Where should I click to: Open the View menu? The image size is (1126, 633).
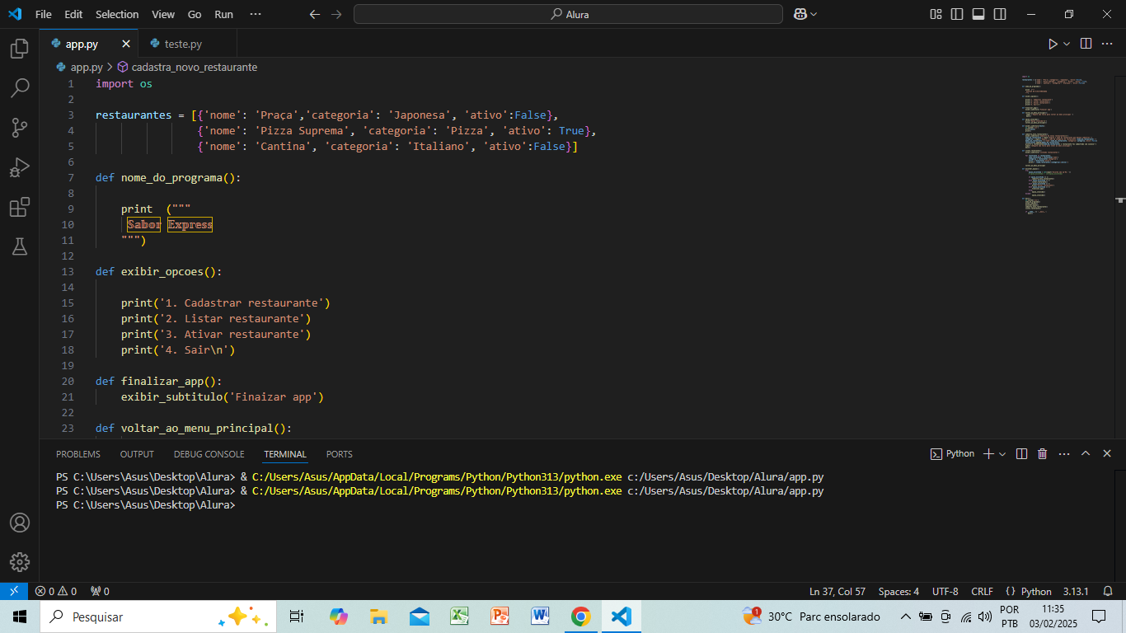[x=163, y=14]
